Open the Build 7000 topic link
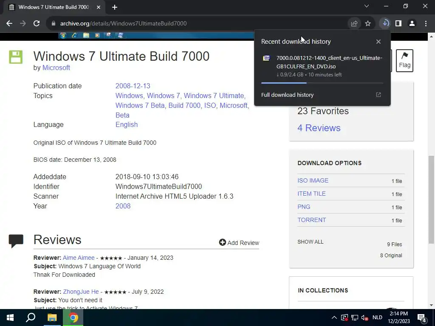Screen dimensions: 435x326 click(184, 105)
